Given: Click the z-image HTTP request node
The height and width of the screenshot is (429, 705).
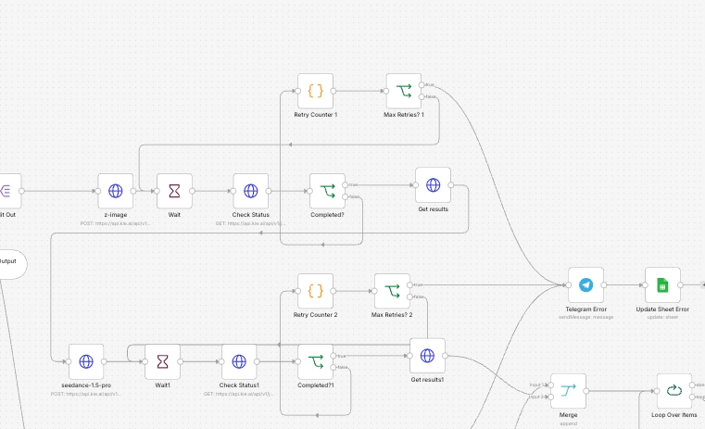Looking at the screenshot, I should pos(116,191).
